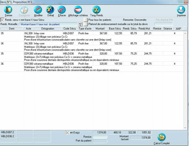189x146 pixels.
Task: Open Modifier to edit the quote
Action: 38,10
